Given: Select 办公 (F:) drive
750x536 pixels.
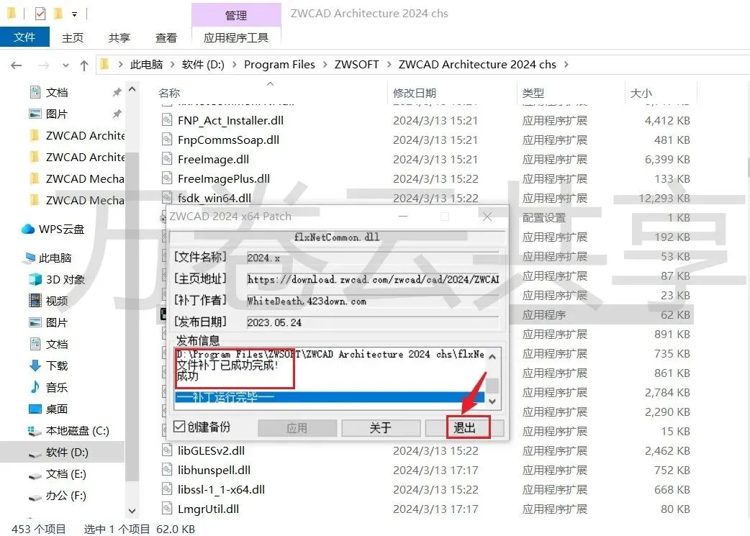Looking at the screenshot, I should click(x=66, y=496).
